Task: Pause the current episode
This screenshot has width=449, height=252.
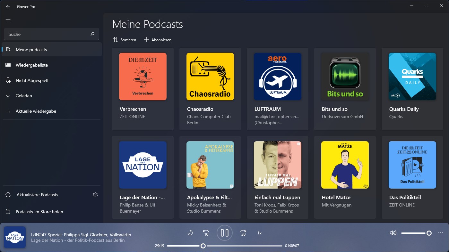Action: tap(225, 233)
